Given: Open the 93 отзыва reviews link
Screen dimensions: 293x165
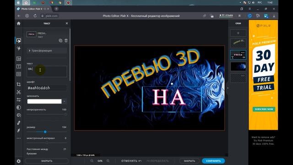Looking at the screenshot, I should click(226, 15).
